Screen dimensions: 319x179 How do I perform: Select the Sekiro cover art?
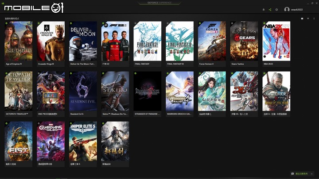pyautogui.click(x=115, y=91)
